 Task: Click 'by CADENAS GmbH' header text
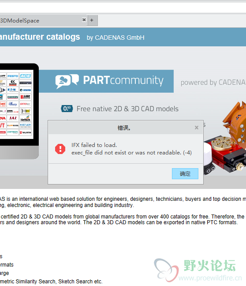pyautogui.click(x=116, y=38)
